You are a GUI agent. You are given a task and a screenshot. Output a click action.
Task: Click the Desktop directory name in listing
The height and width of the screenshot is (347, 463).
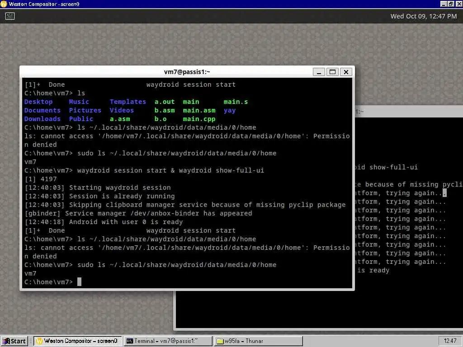pyautogui.click(x=38, y=102)
